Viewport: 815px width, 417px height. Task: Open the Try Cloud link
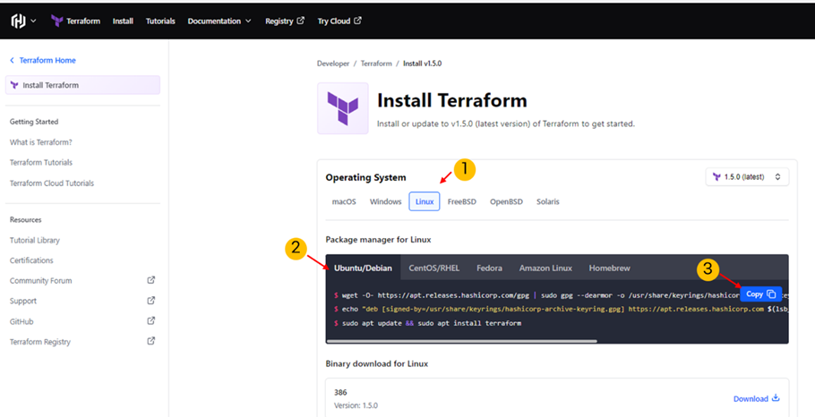tap(339, 21)
